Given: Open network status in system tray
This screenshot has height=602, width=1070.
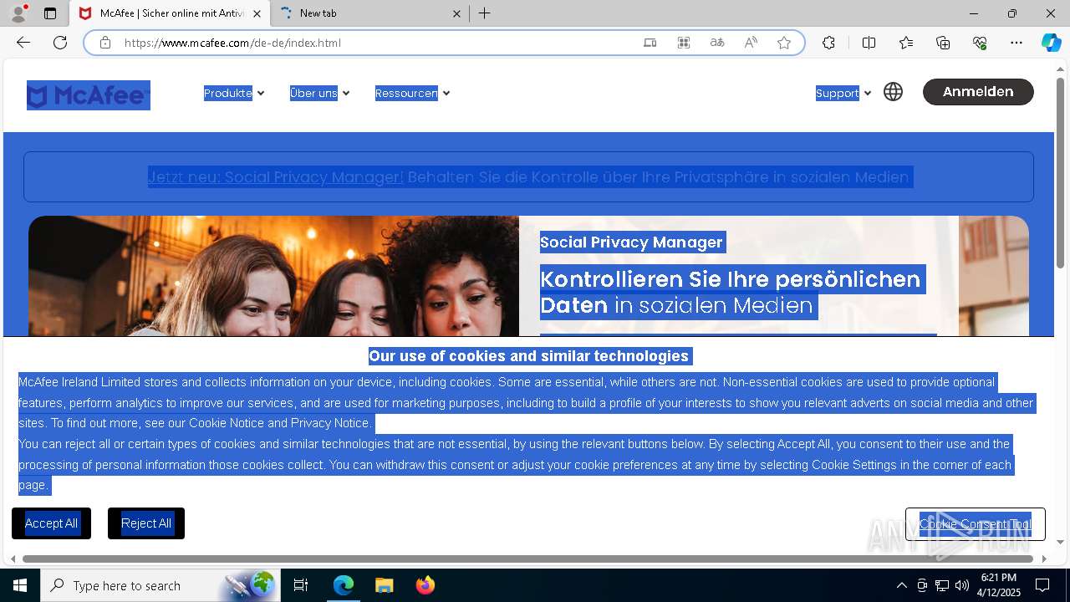Looking at the screenshot, I should pyautogui.click(x=942, y=585).
